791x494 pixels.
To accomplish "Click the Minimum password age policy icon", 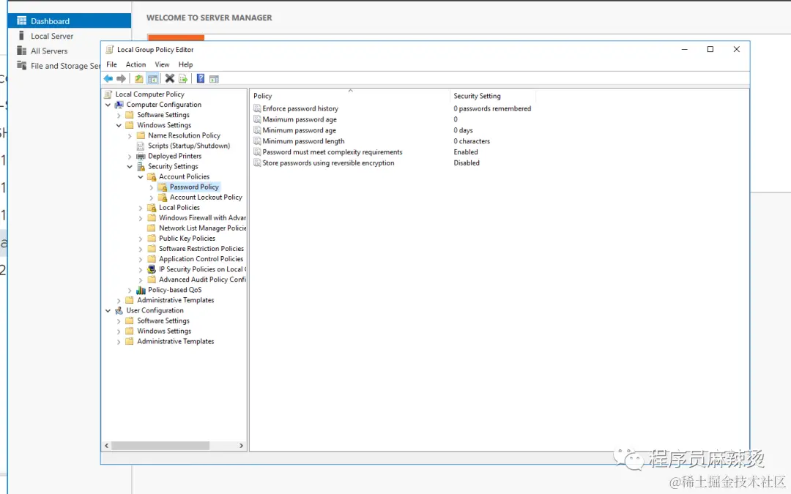I will [257, 130].
